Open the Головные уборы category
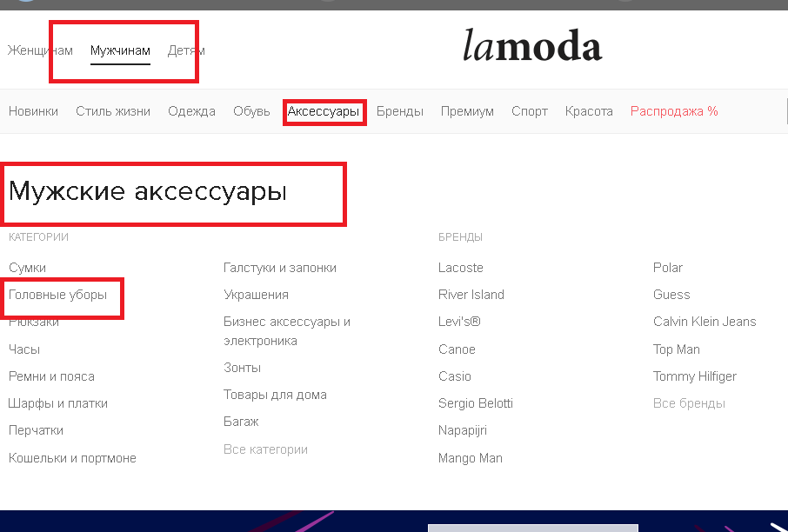Viewport: 788px width, 532px height. pyautogui.click(x=57, y=295)
